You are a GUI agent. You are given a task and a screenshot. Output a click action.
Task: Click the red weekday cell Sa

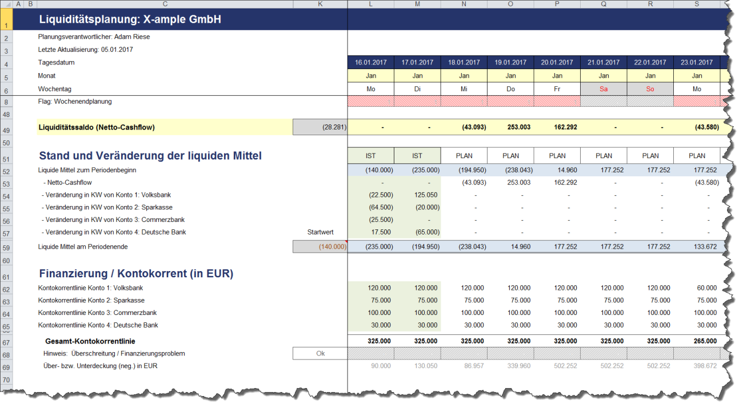[x=604, y=89]
